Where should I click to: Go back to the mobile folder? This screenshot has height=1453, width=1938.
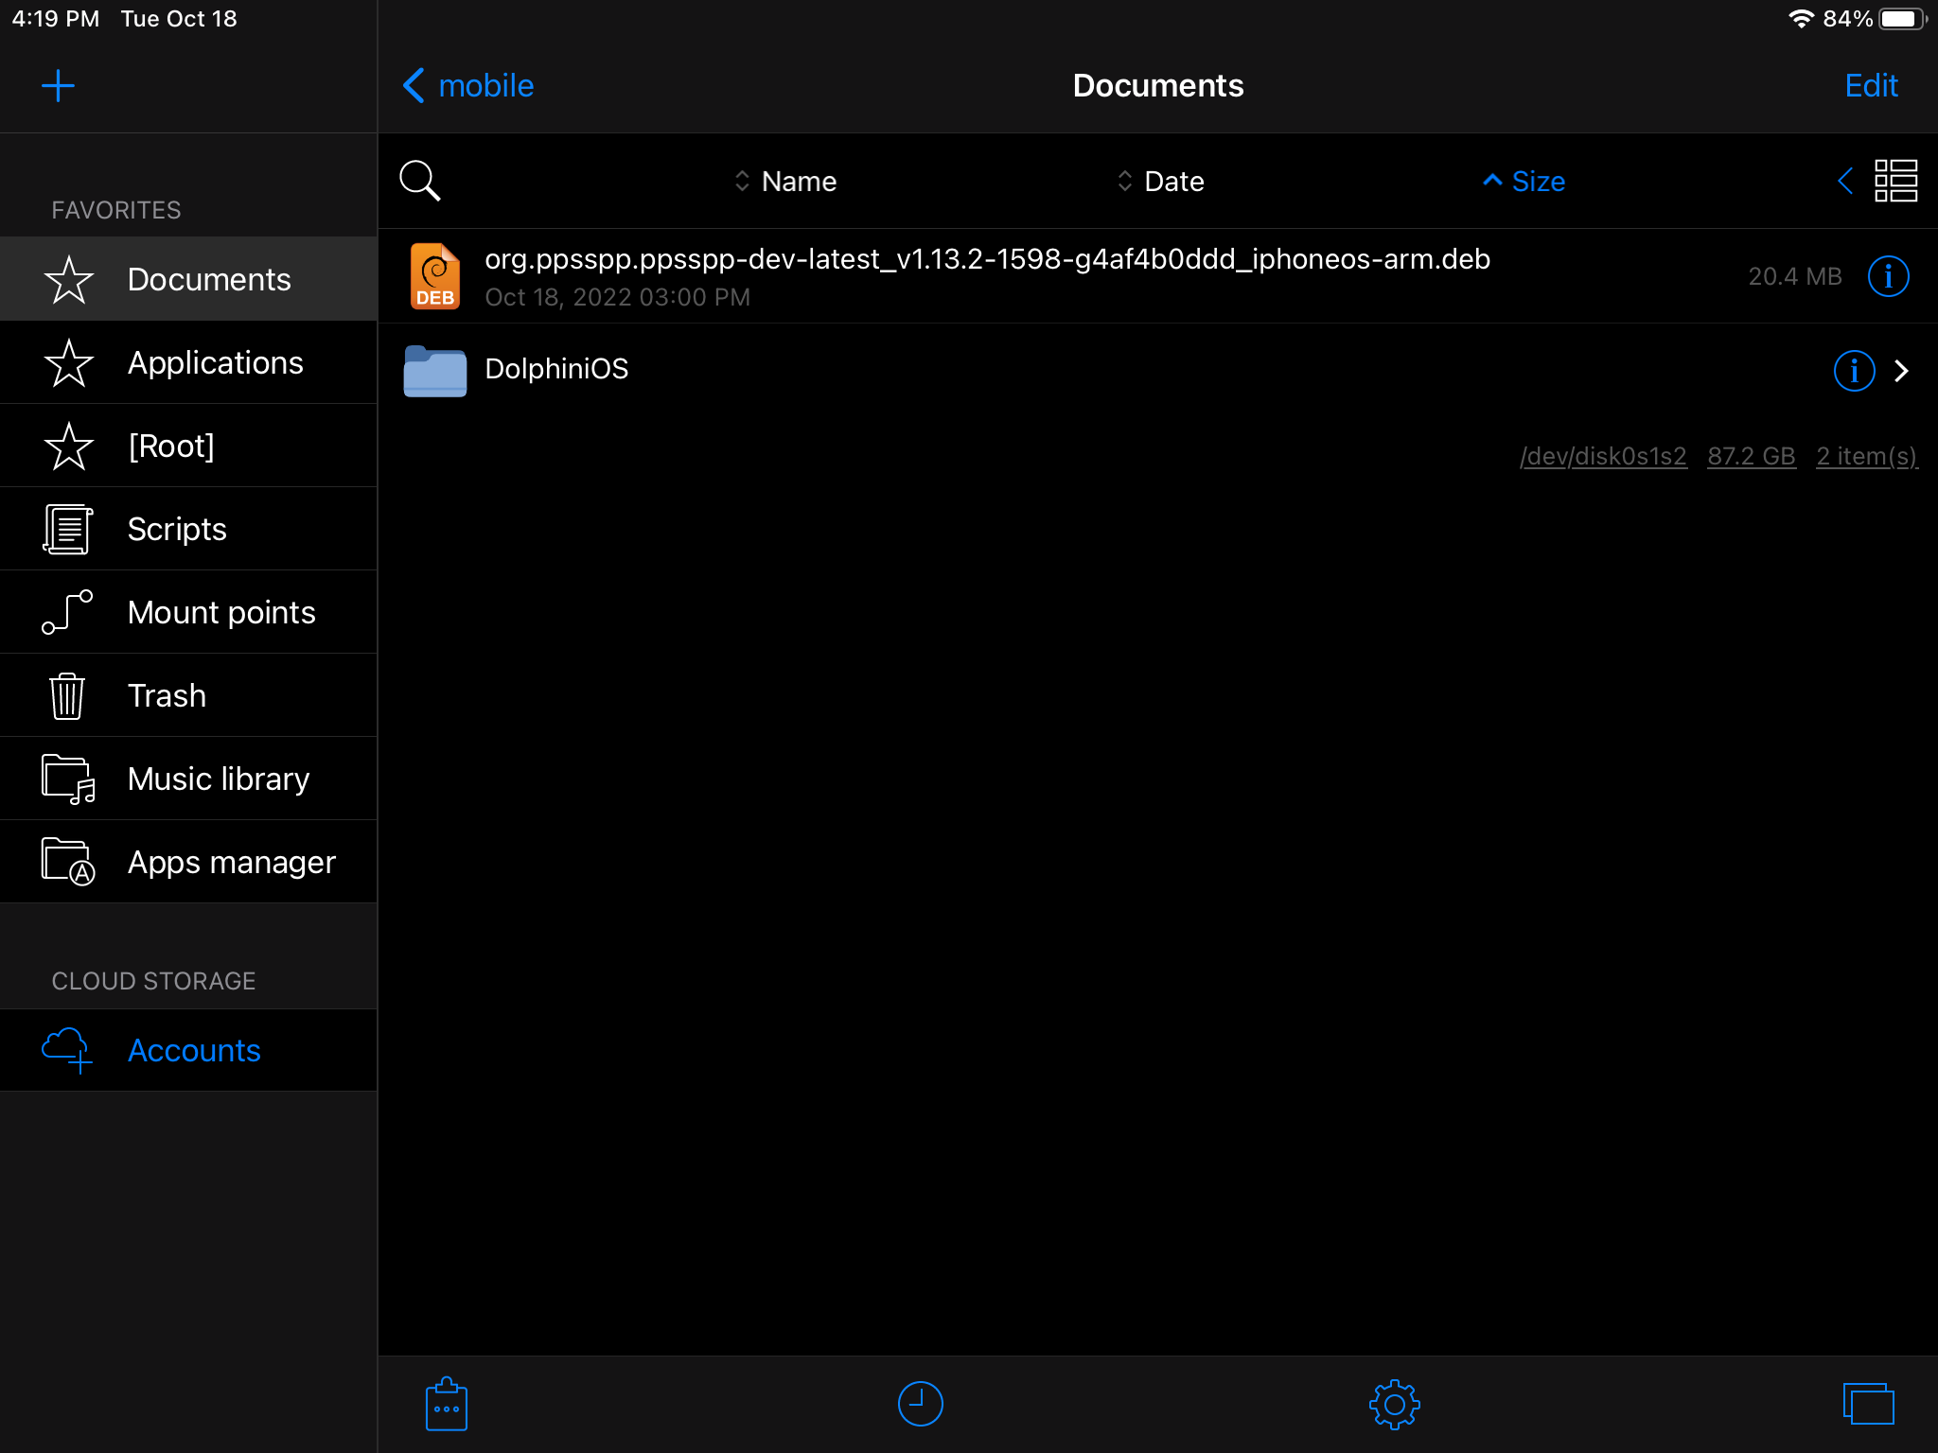pyautogui.click(x=468, y=86)
